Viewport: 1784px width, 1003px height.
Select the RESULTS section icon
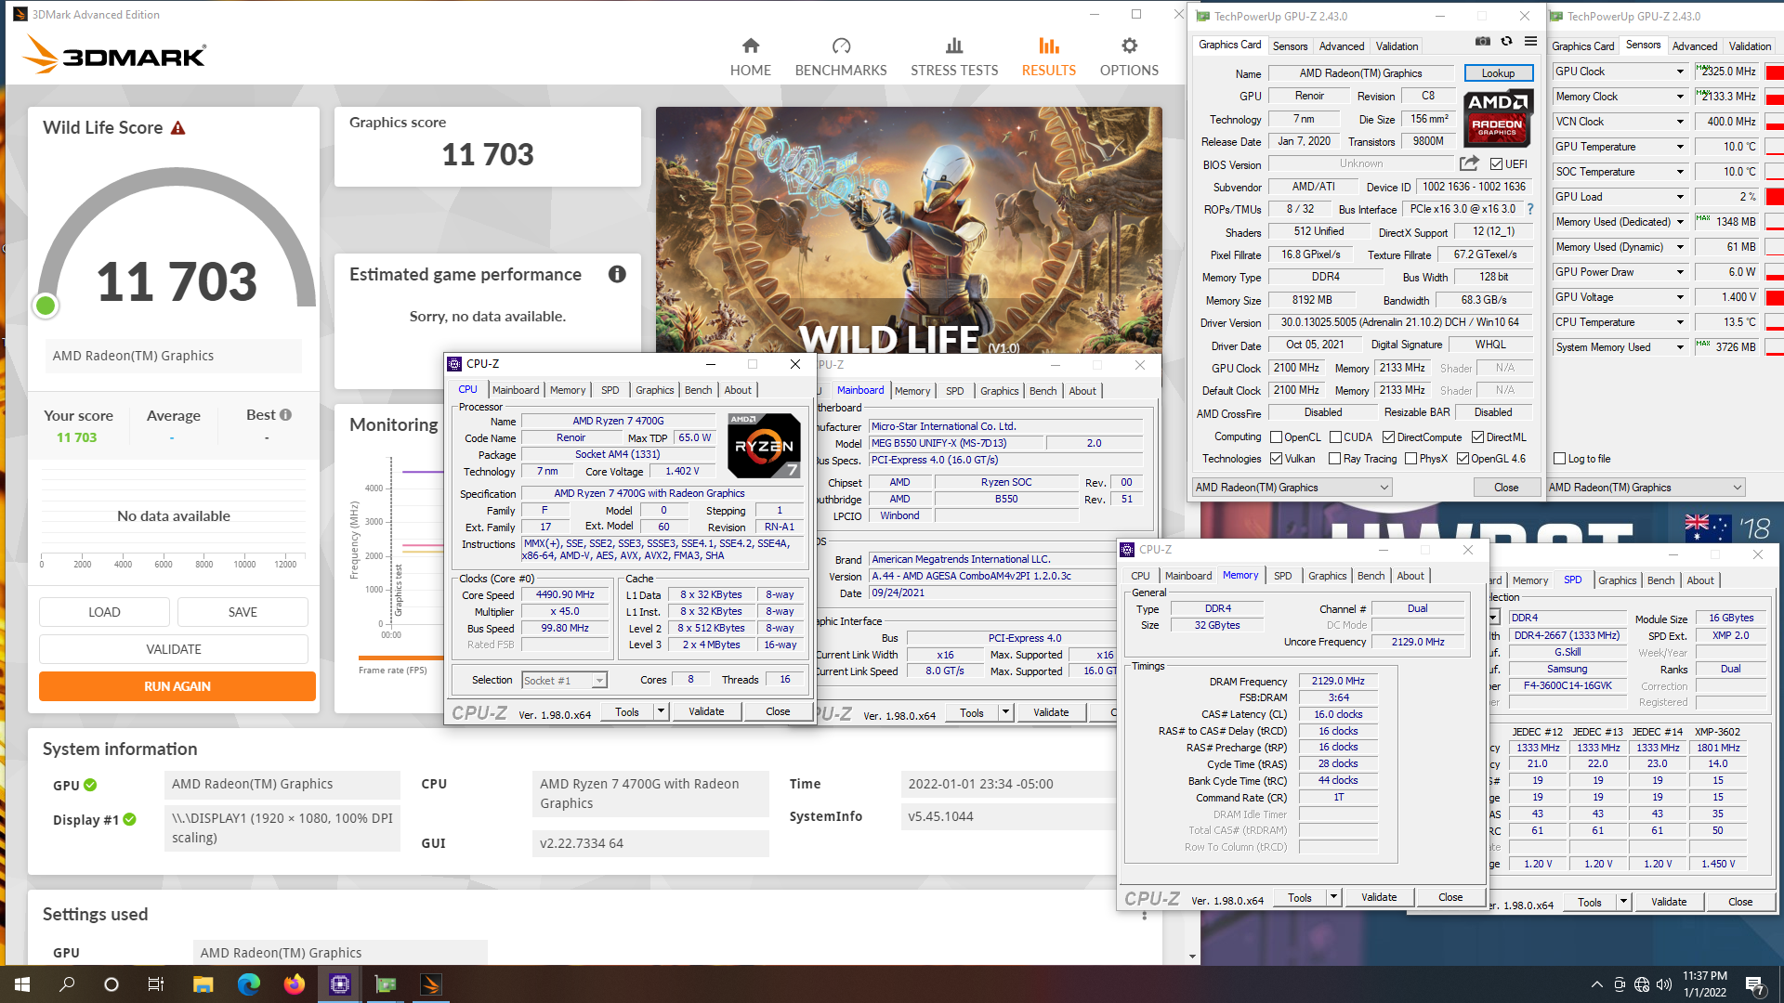point(1049,46)
